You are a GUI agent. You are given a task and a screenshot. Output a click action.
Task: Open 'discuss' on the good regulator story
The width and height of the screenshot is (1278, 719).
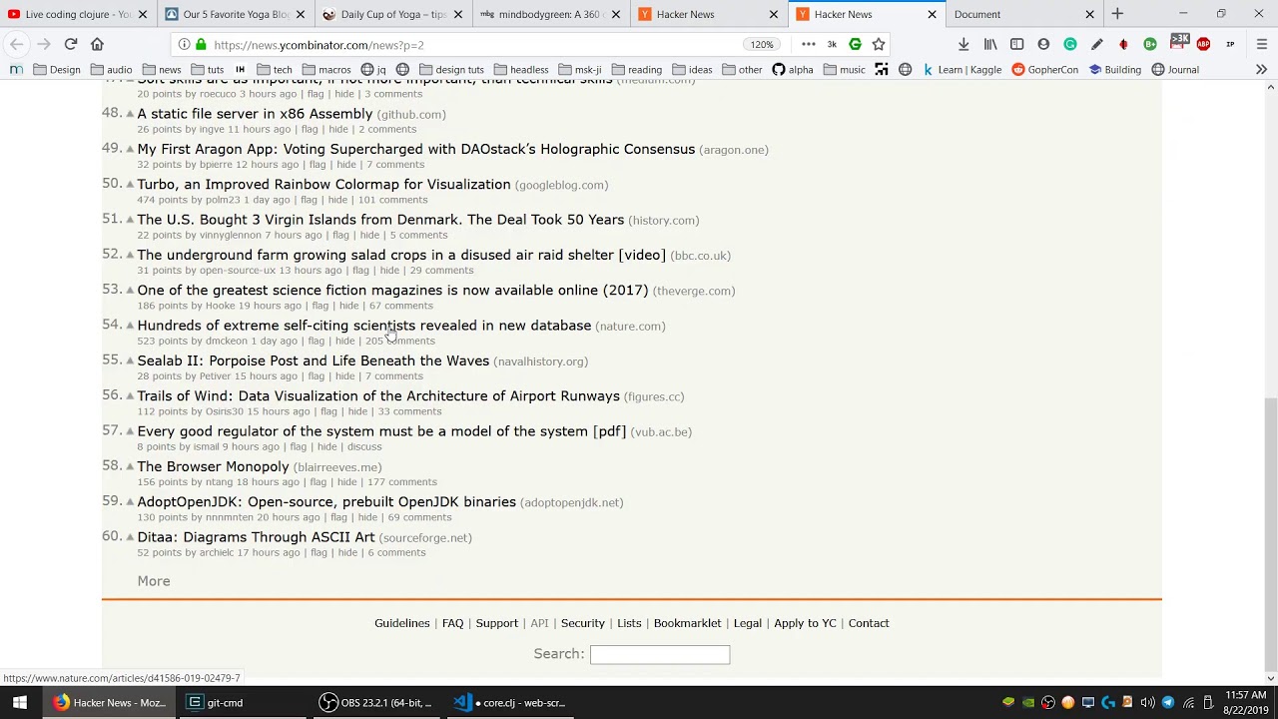(364, 447)
